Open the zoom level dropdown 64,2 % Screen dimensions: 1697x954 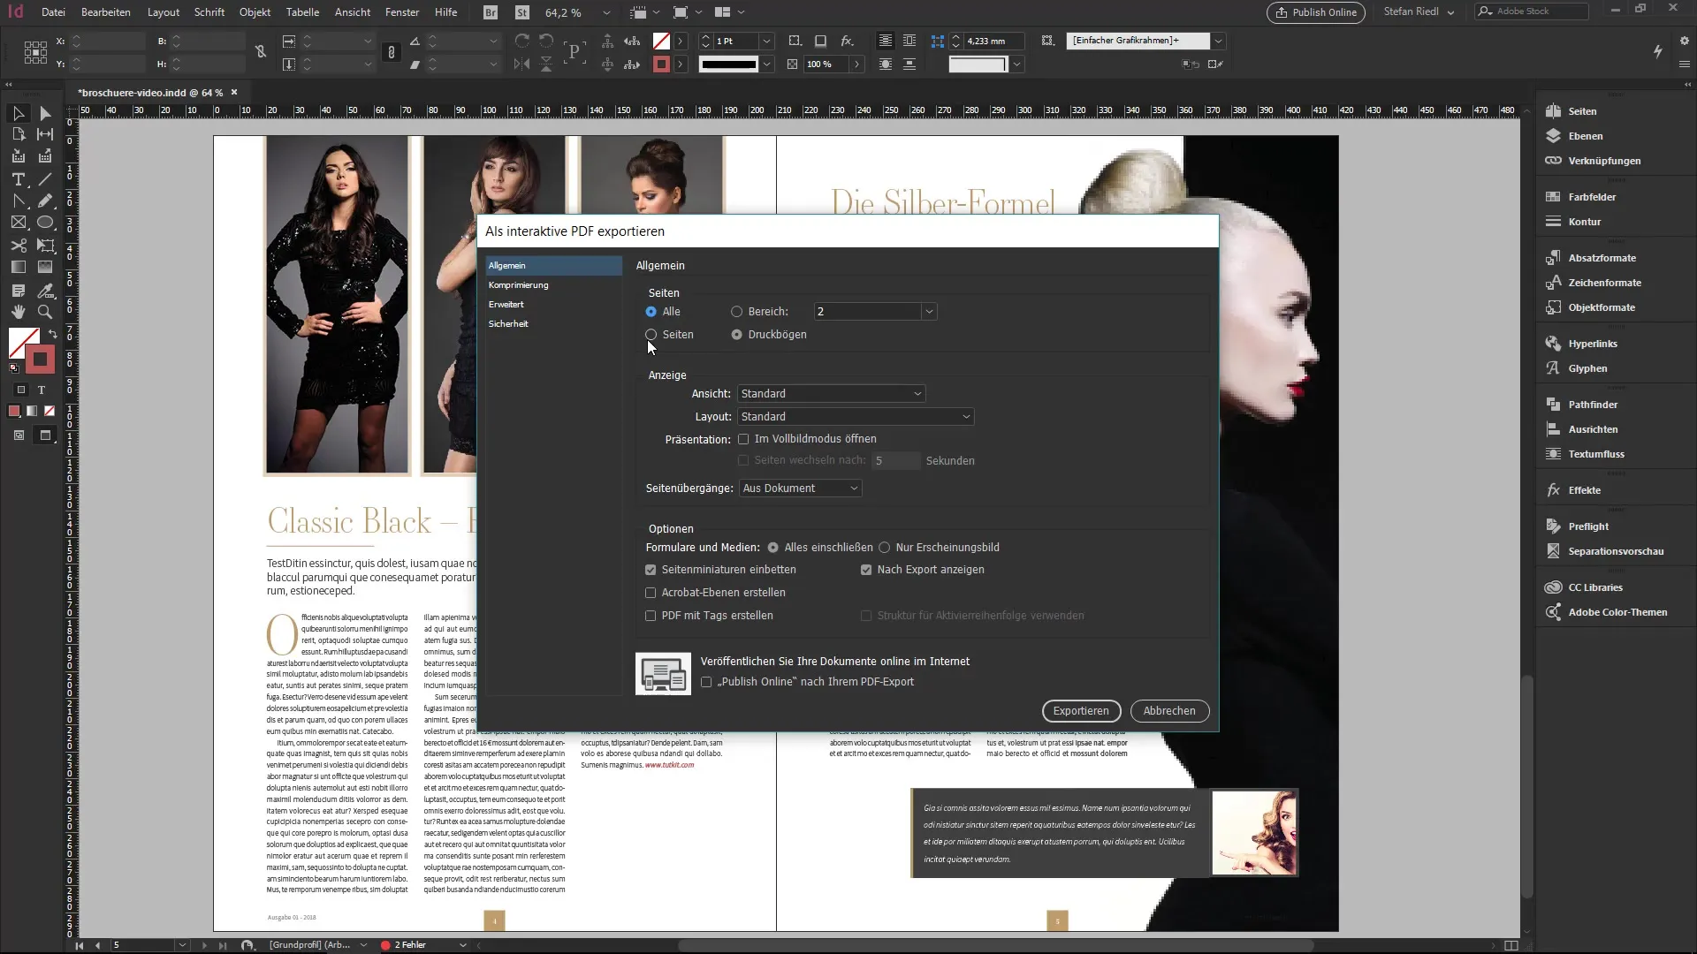[x=606, y=13]
